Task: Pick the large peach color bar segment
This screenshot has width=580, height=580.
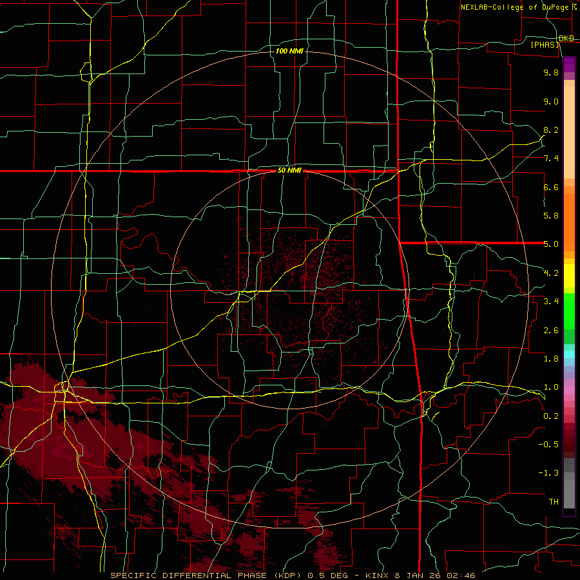Action: coord(569,132)
